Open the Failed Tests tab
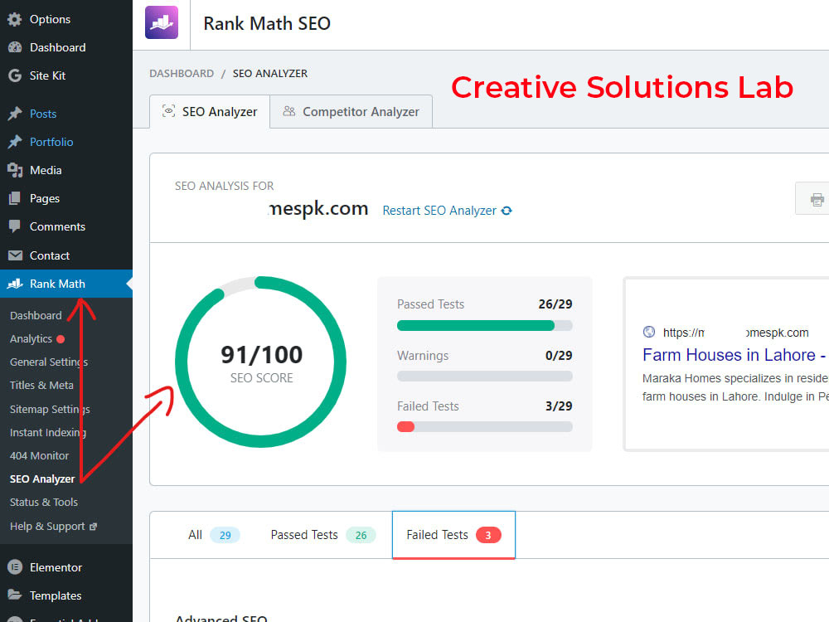 (x=453, y=535)
